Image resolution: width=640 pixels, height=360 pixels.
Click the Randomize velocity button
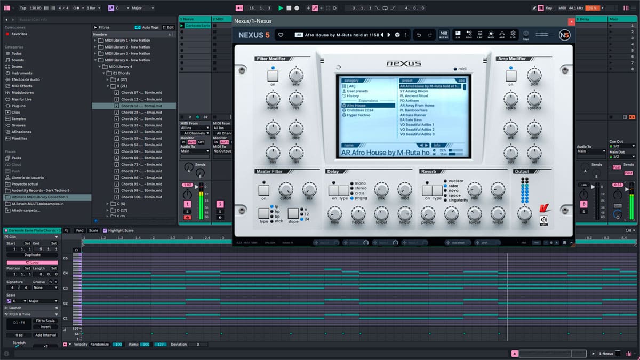100,345
